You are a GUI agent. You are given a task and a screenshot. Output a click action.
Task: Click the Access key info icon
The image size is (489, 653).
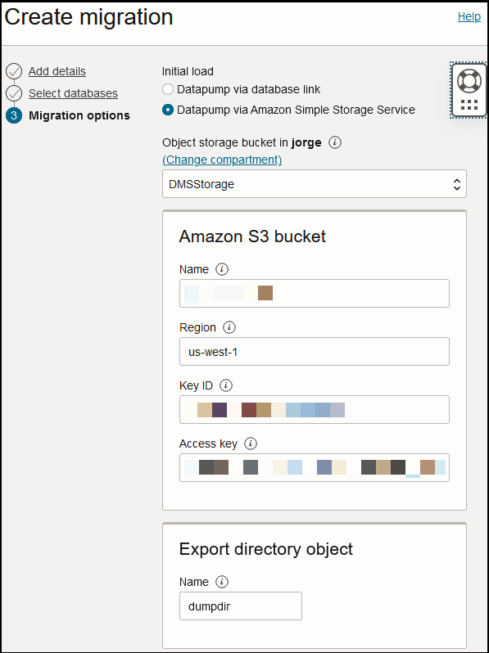[251, 444]
